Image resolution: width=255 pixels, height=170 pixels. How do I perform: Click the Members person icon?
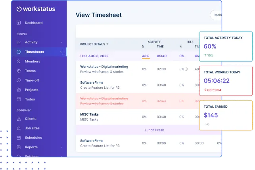pyautogui.click(x=19, y=62)
